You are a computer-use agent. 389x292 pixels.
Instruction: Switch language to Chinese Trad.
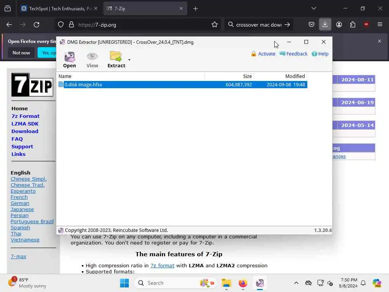click(27, 185)
